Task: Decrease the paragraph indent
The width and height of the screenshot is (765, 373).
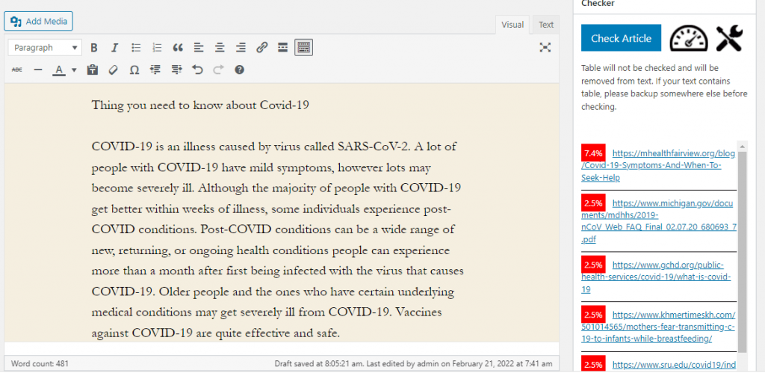Action: pos(155,70)
